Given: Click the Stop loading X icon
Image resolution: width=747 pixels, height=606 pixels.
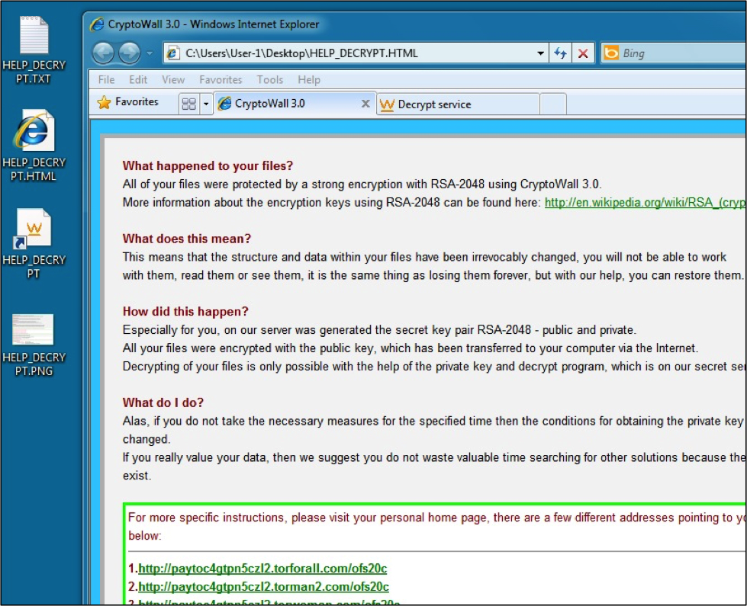Looking at the screenshot, I should click(583, 53).
